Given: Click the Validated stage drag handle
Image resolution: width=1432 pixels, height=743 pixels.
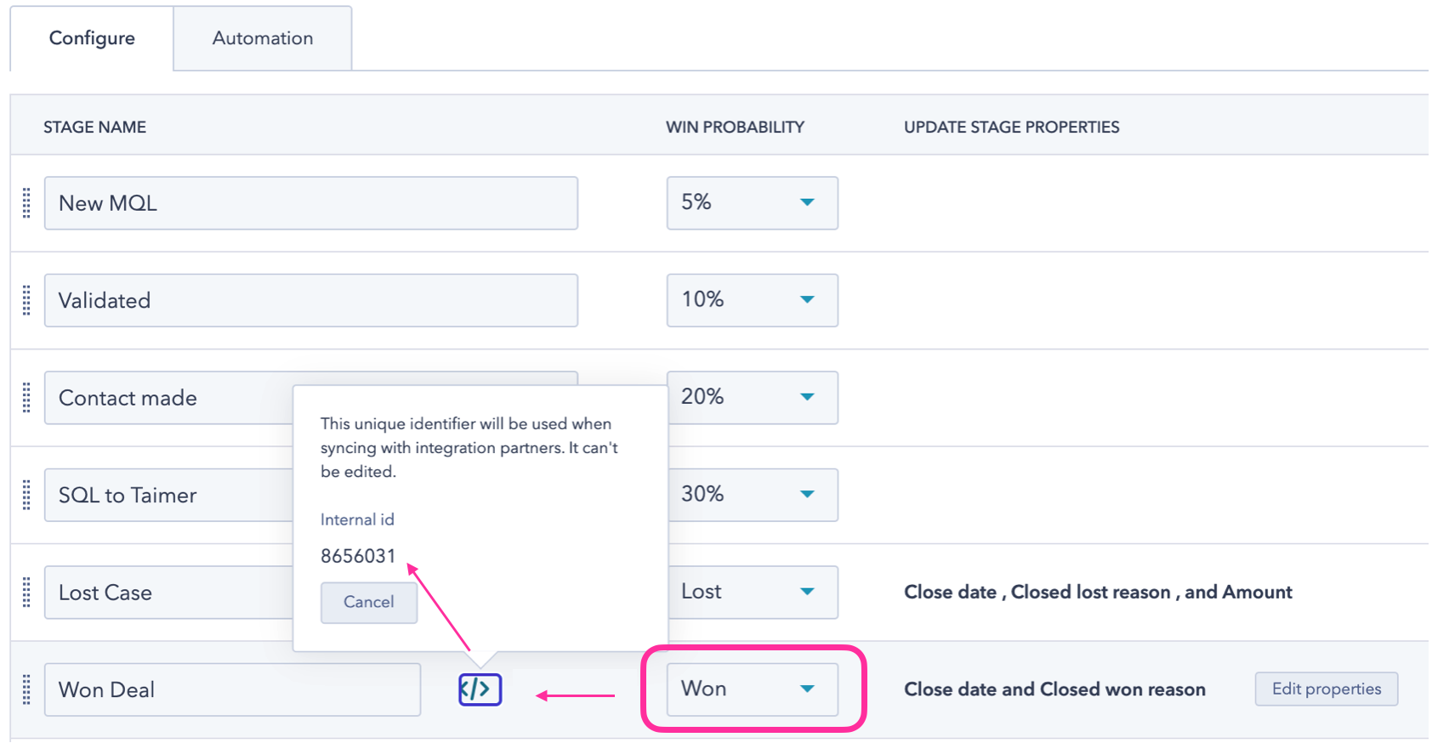Looking at the screenshot, I should (26, 300).
